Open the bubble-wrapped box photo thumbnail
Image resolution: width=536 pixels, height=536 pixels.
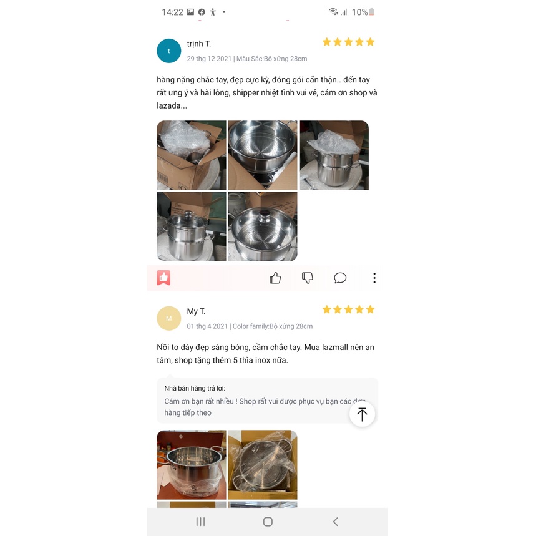(192, 155)
